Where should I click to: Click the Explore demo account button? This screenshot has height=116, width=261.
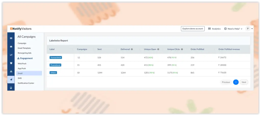click(x=193, y=29)
